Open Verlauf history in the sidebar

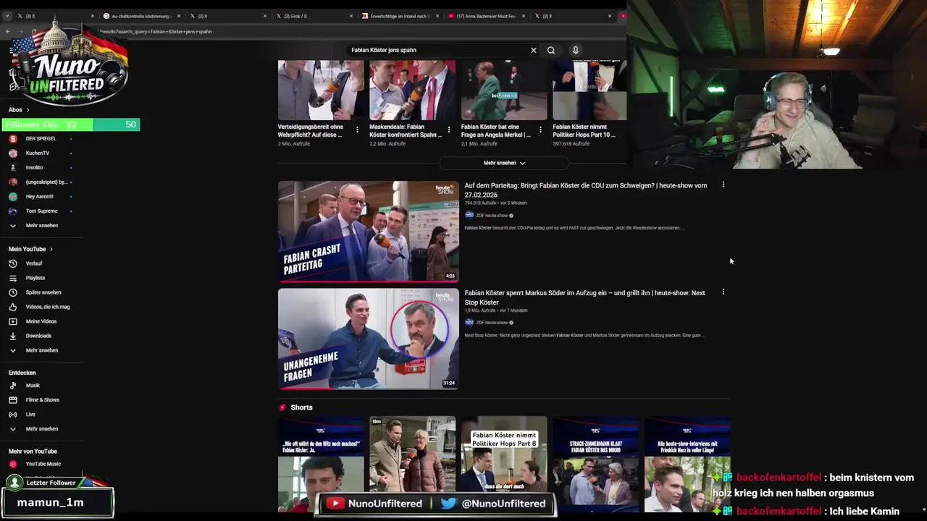(x=34, y=263)
